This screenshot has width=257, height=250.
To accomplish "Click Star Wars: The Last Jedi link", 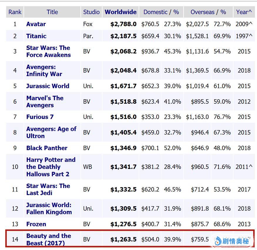I will (48, 189).
